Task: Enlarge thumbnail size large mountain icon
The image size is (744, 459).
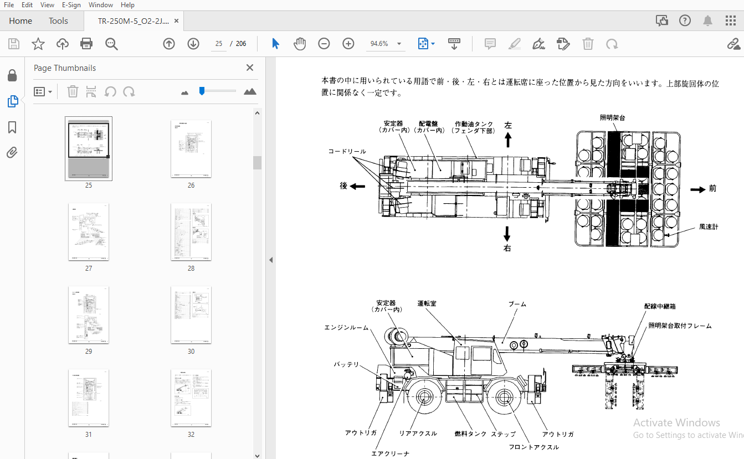Action: 250,91
